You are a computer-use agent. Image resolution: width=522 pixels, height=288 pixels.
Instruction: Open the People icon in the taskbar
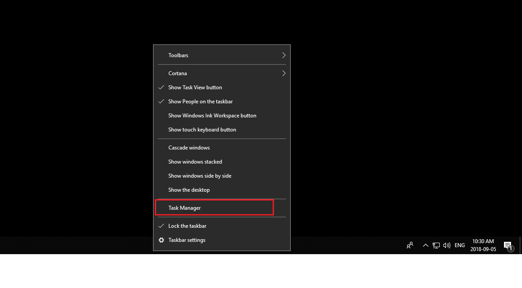(410, 245)
